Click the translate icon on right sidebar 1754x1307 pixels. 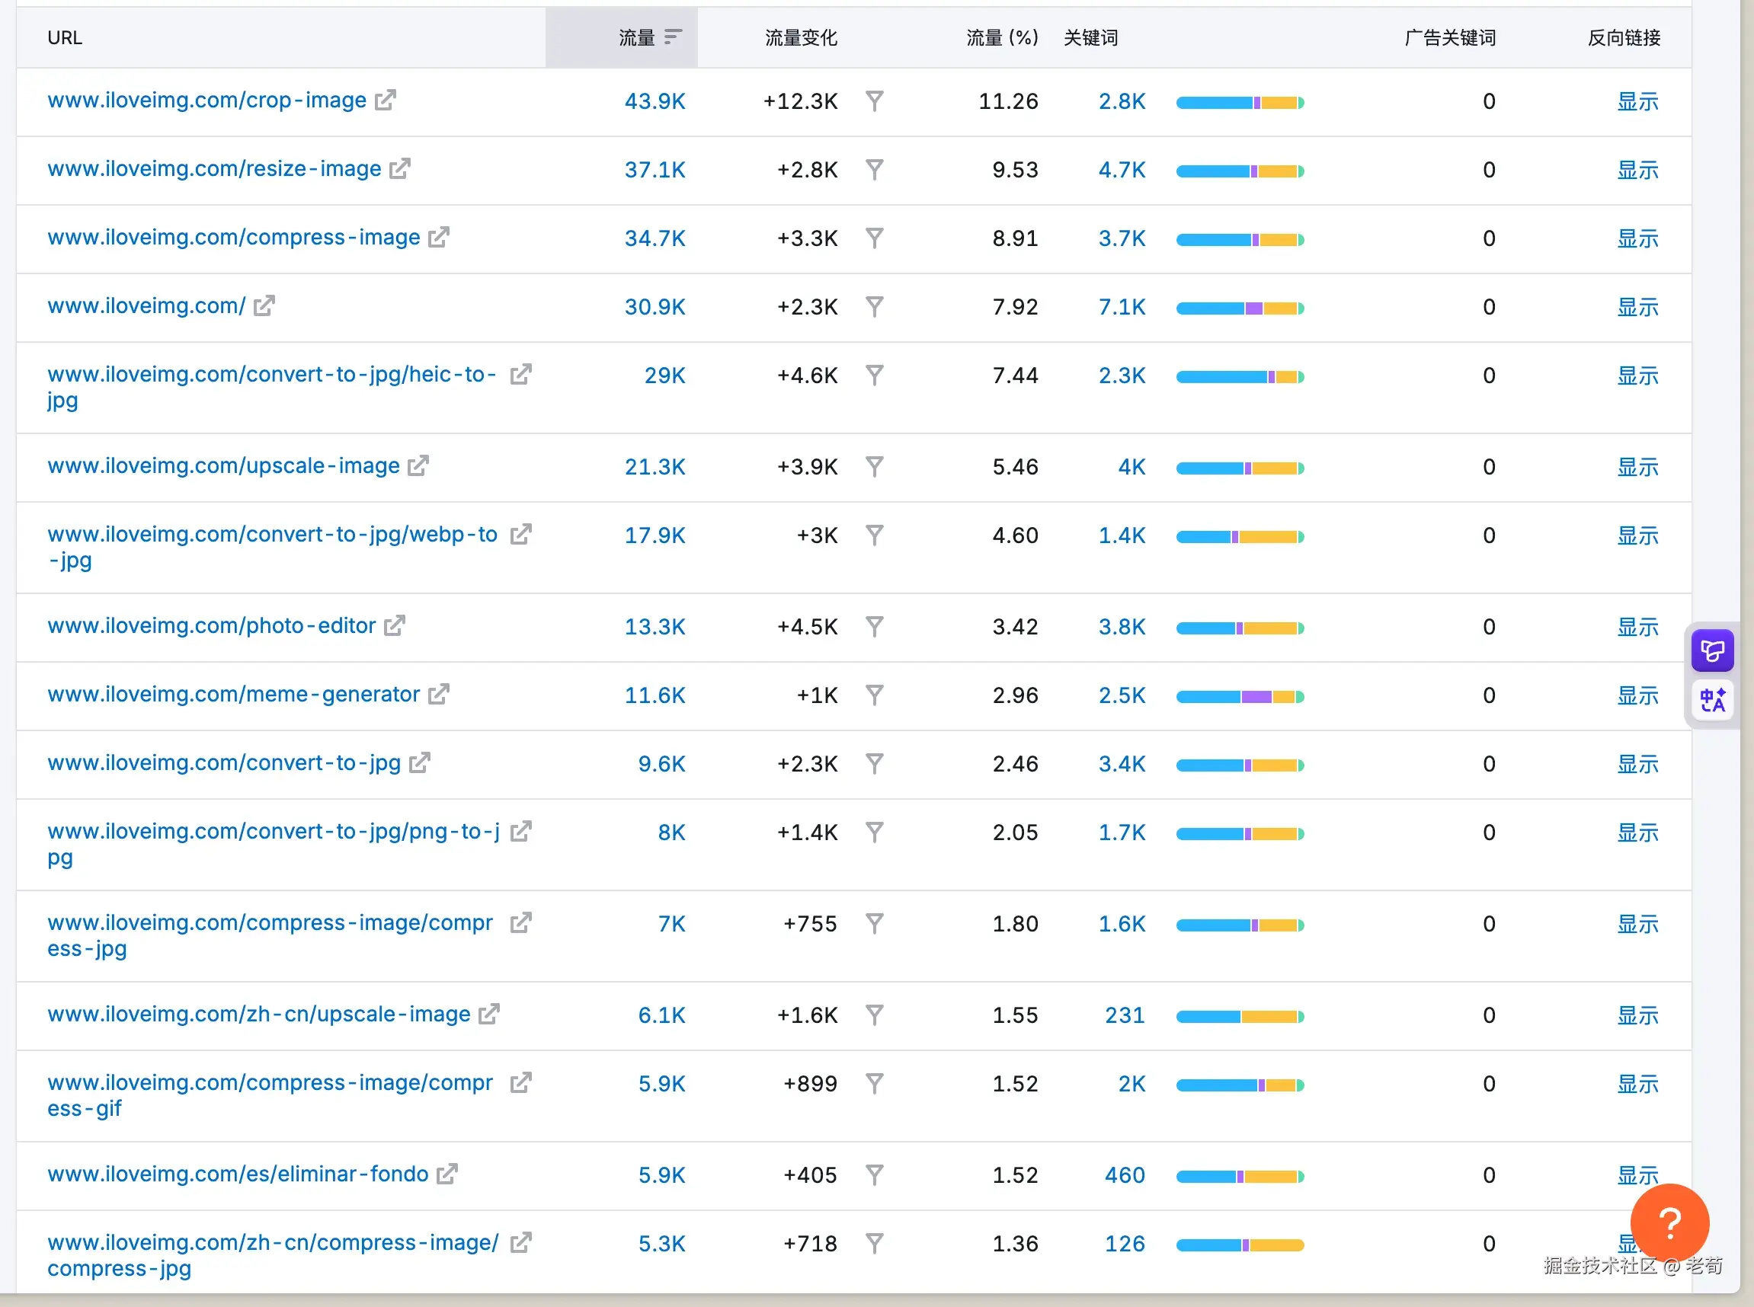(x=1712, y=700)
